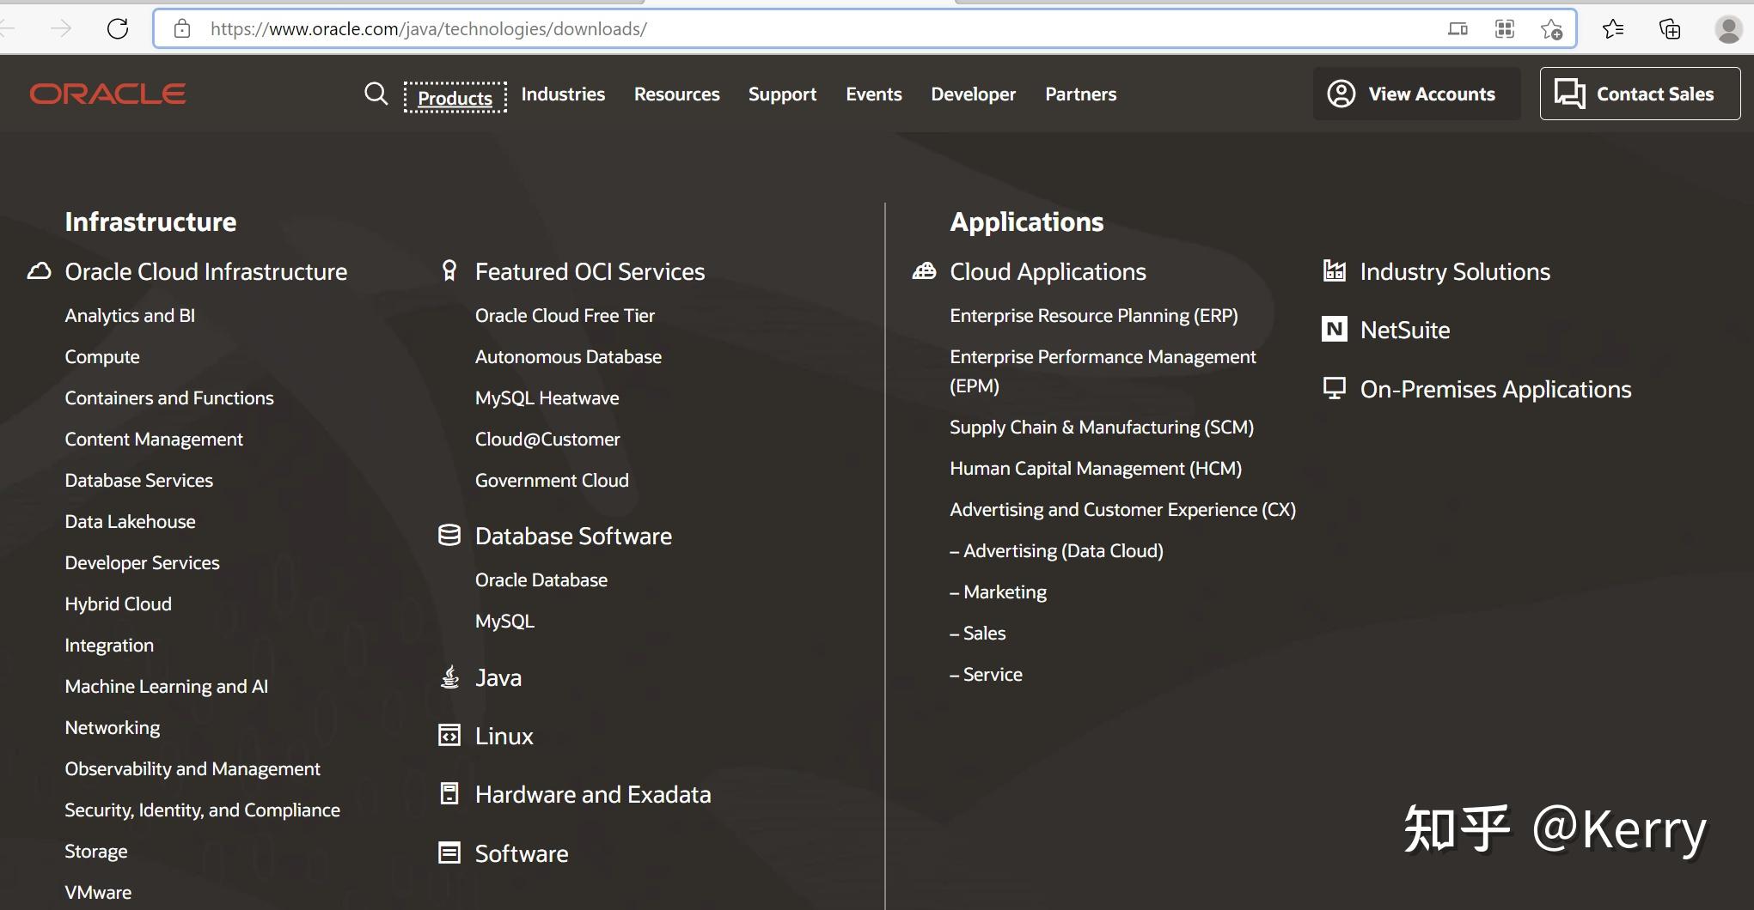Open the browser Collections icon
The width and height of the screenshot is (1754, 910).
pyautogui.click(x=1669, y=29)
